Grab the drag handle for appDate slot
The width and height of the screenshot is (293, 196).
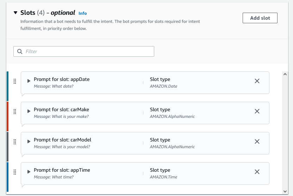click(15, 81)
